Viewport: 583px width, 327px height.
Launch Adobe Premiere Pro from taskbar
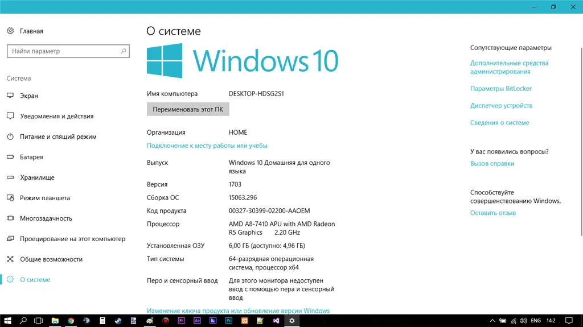tap(182, 321)
